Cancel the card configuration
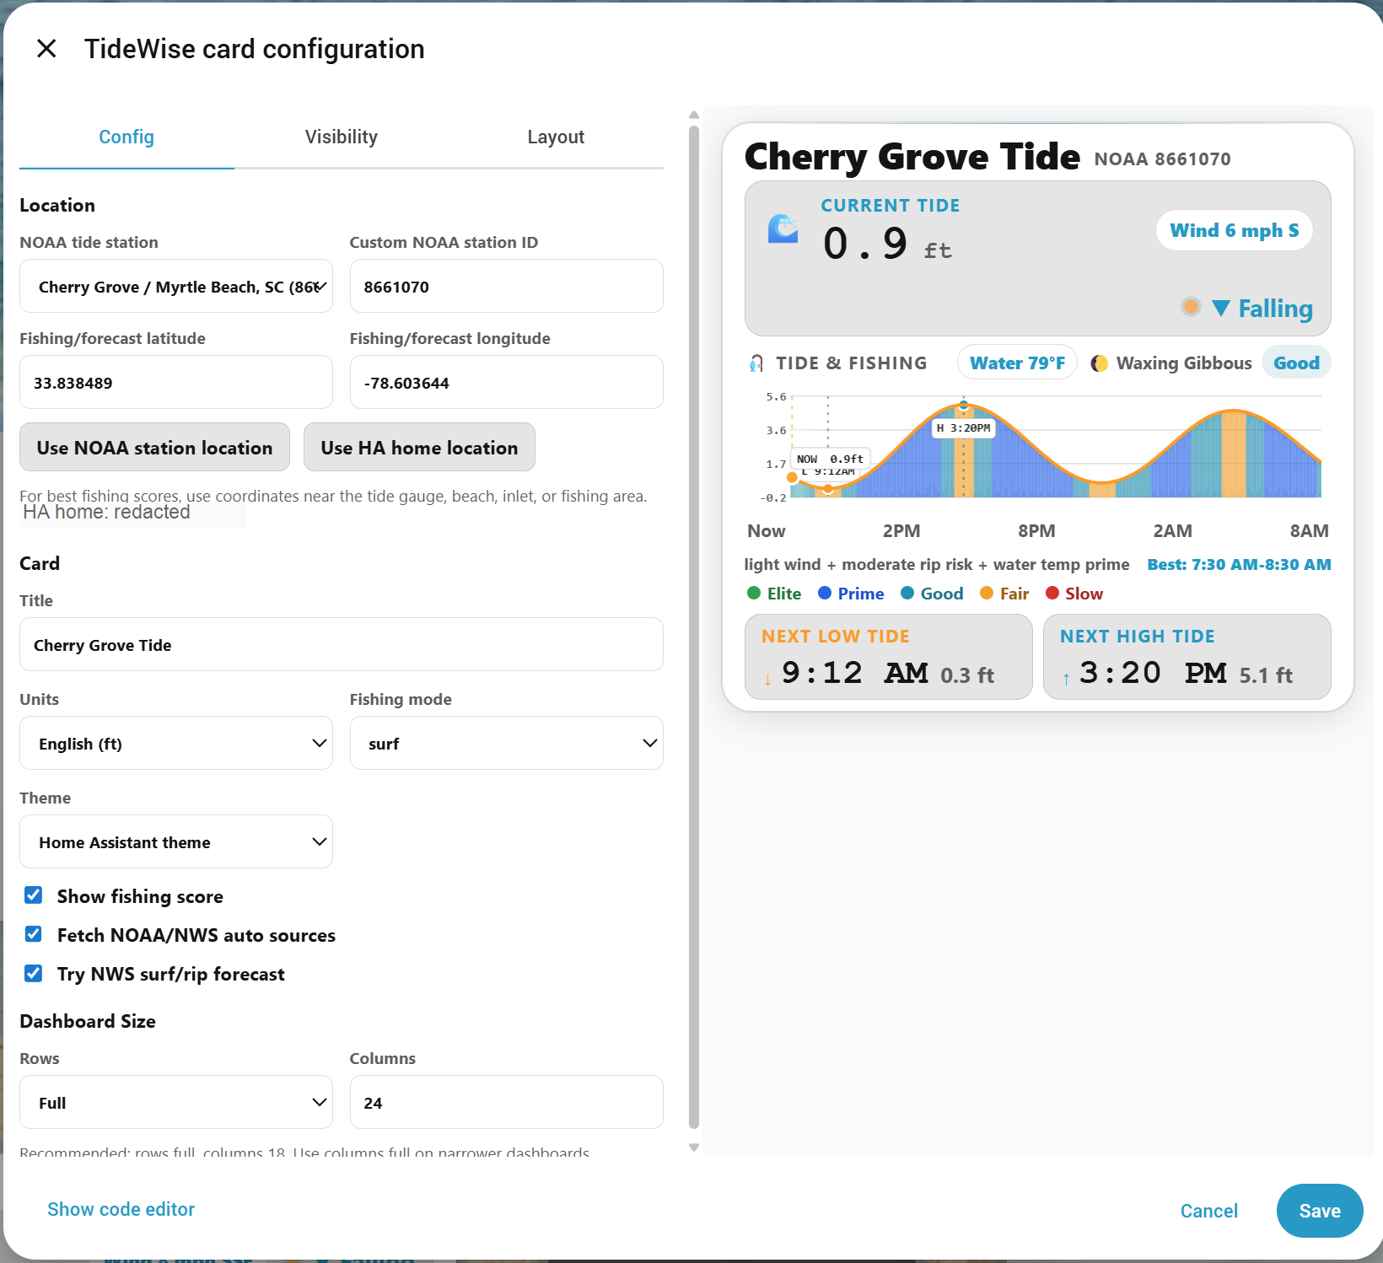 (1208, 1211)
